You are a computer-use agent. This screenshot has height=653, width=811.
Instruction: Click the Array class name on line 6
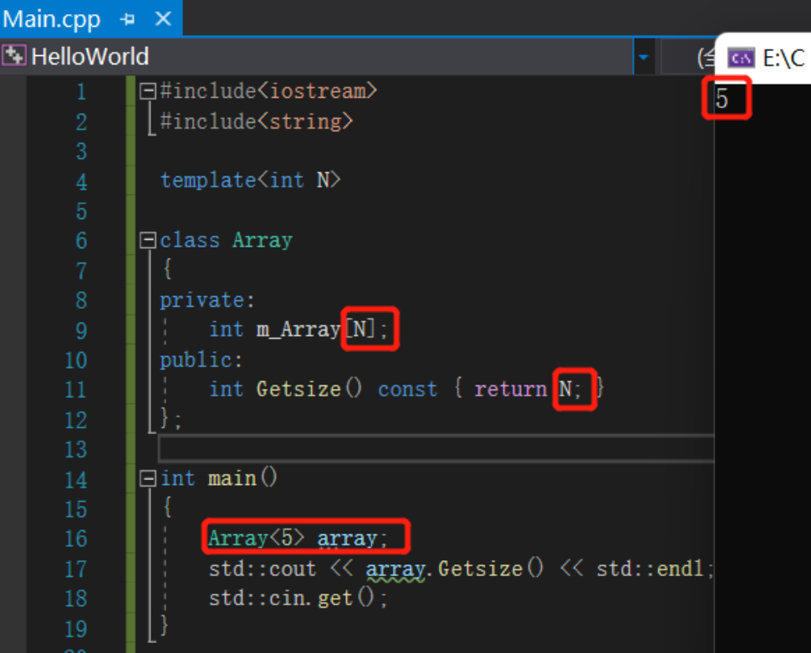(263, 241)
